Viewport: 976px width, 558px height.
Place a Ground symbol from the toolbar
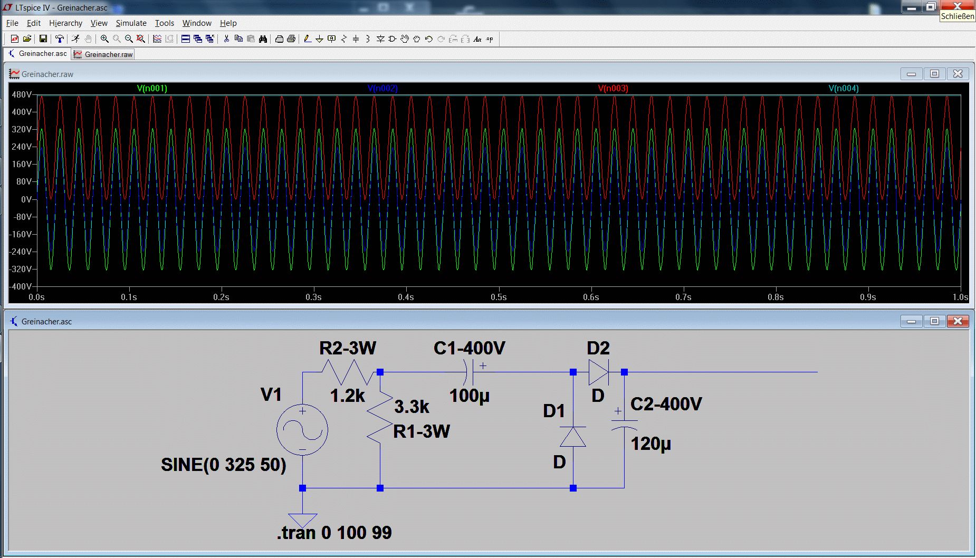click(319, 39)
